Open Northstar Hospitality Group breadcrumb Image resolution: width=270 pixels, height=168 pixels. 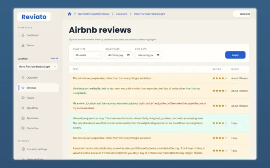94,14
